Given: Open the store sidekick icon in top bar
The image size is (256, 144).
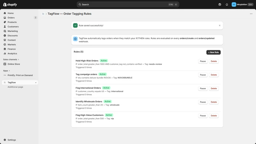Looking at the screenshot, I should [x=220, y=4].
